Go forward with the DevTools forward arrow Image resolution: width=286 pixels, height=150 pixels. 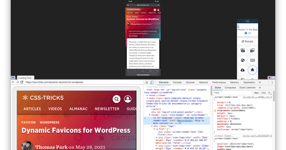click(17, 82)
